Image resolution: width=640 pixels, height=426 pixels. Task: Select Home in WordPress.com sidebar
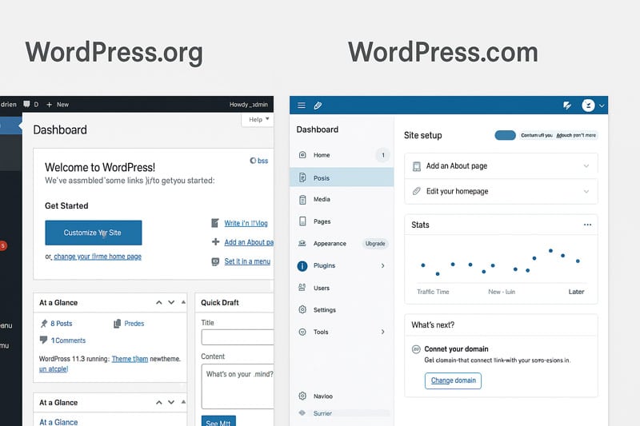point(342,155)
